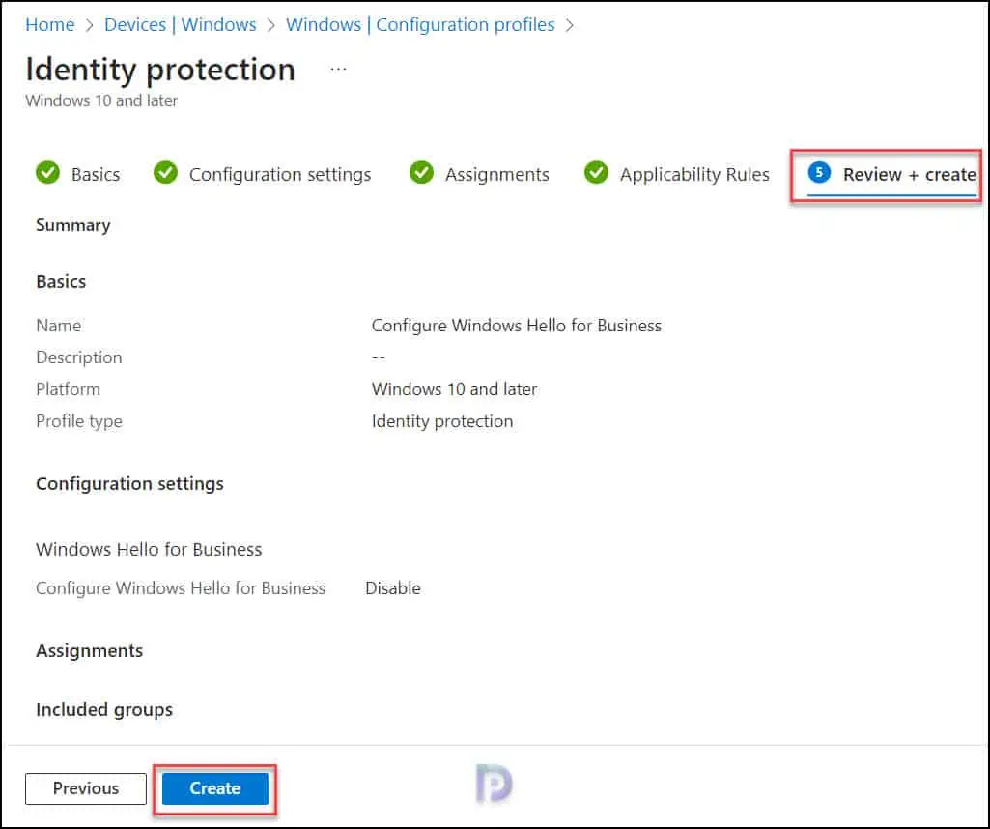The image size is (990, 829).
Task: Click the 'Configuration settings' summary heading
Action: [130, 484]
